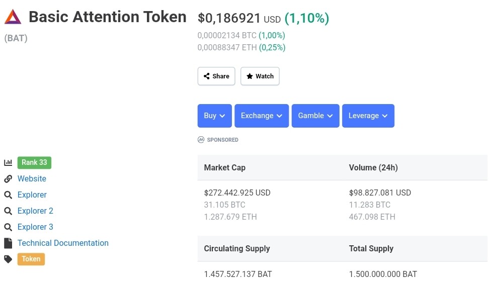
Task: Open the Explorer 2 link
Action: click(x=35, y=211)
